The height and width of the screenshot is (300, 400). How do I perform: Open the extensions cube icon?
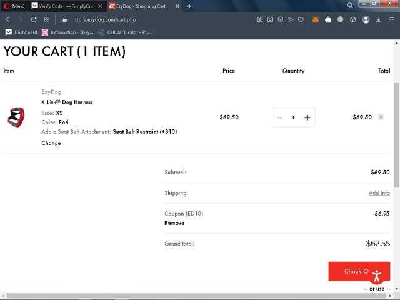(x=352, y=19)
